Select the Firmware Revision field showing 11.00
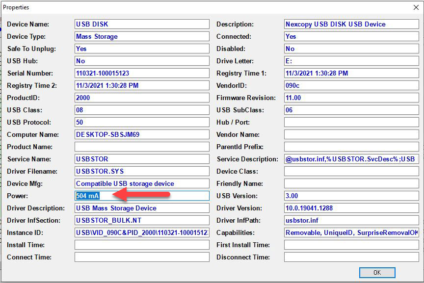The width and height of the screenshot is (424, 283). [351, 98]
